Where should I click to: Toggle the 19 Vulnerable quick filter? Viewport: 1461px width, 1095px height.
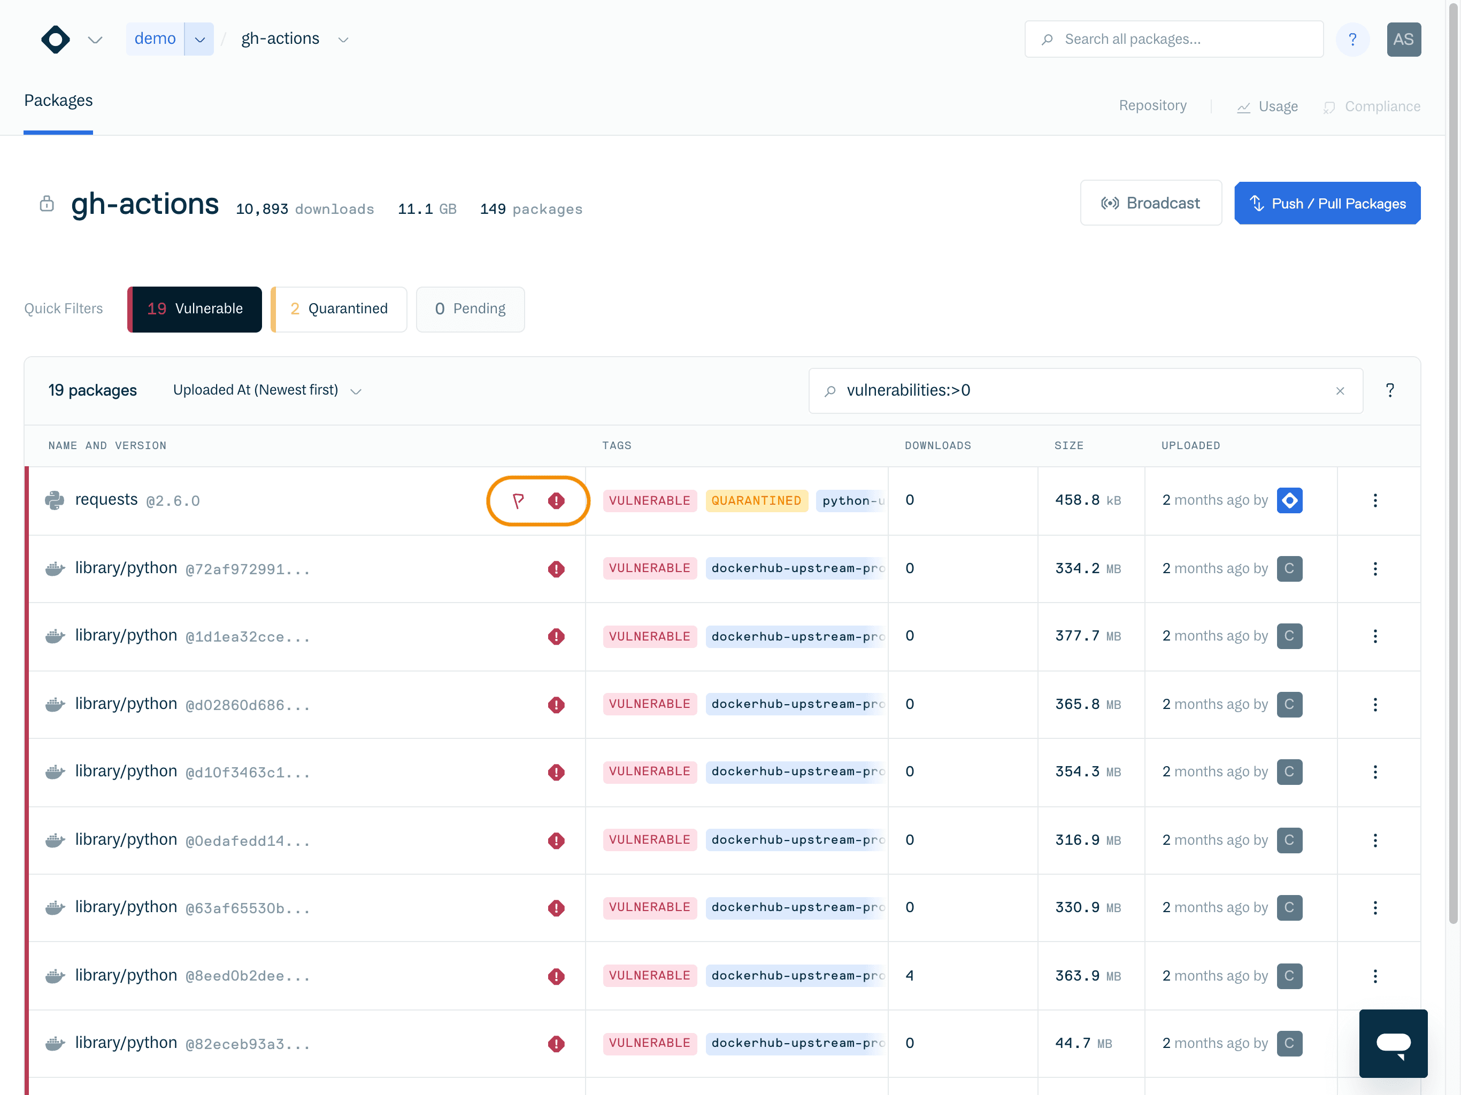click(x=195, y=309)
